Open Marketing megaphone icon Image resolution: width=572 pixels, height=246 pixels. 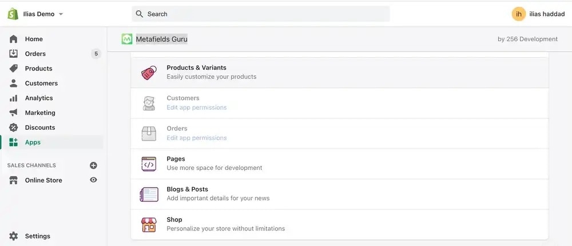click(14, 112)
